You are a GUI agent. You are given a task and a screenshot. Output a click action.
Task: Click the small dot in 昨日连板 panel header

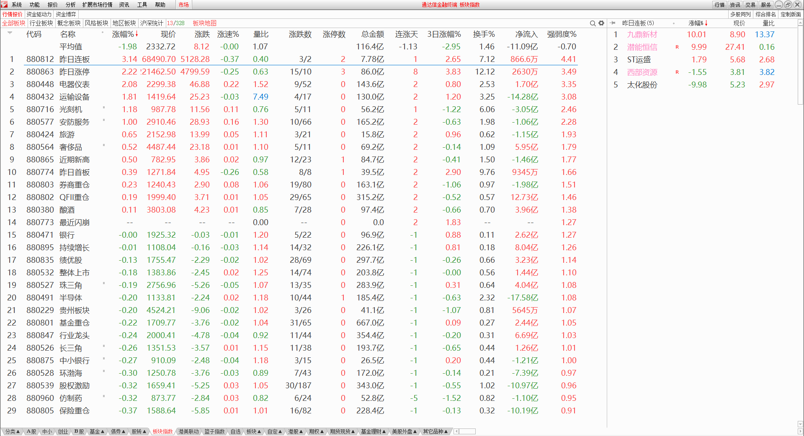[x=674, y=23]
